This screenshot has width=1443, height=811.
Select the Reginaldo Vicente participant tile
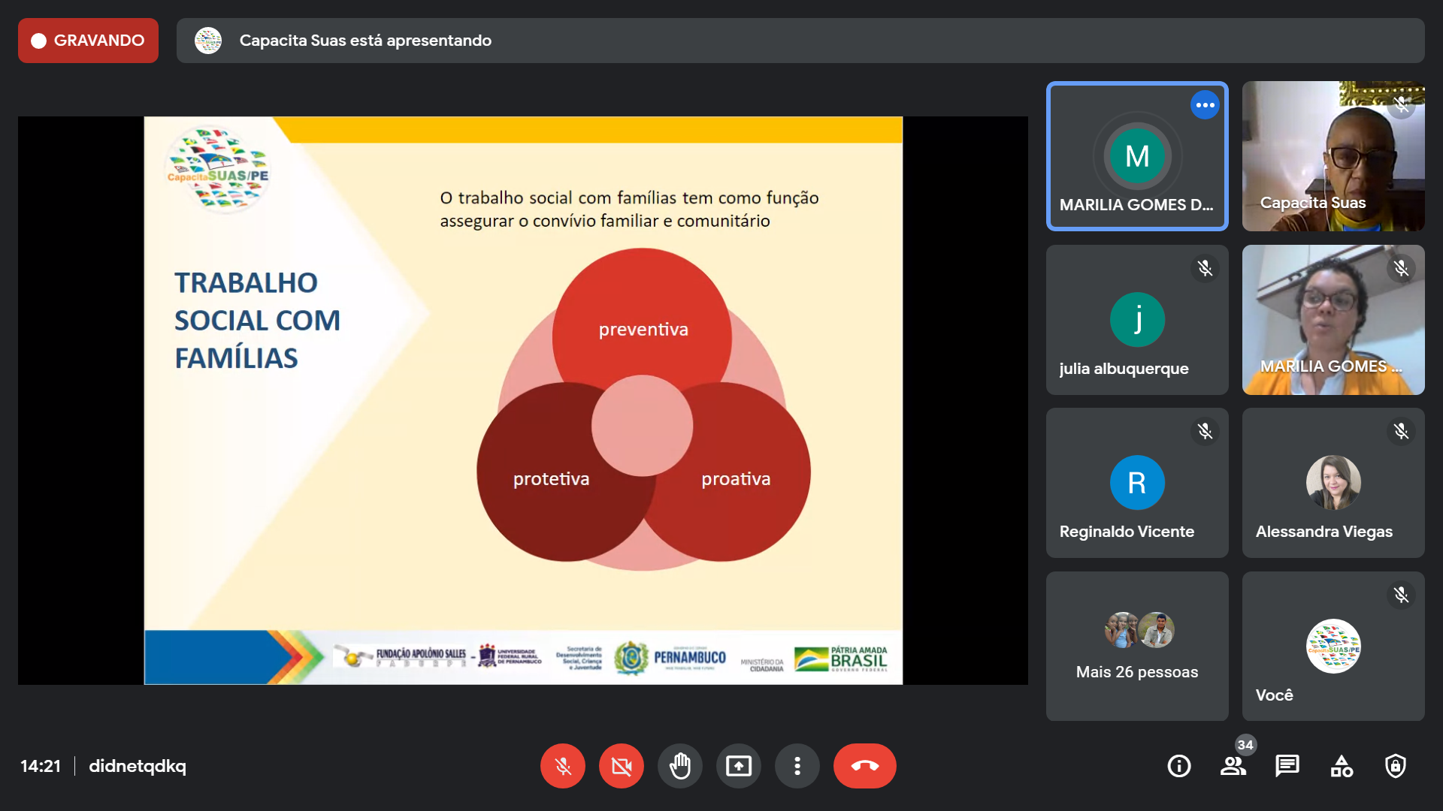click(x=1137, y=483)
